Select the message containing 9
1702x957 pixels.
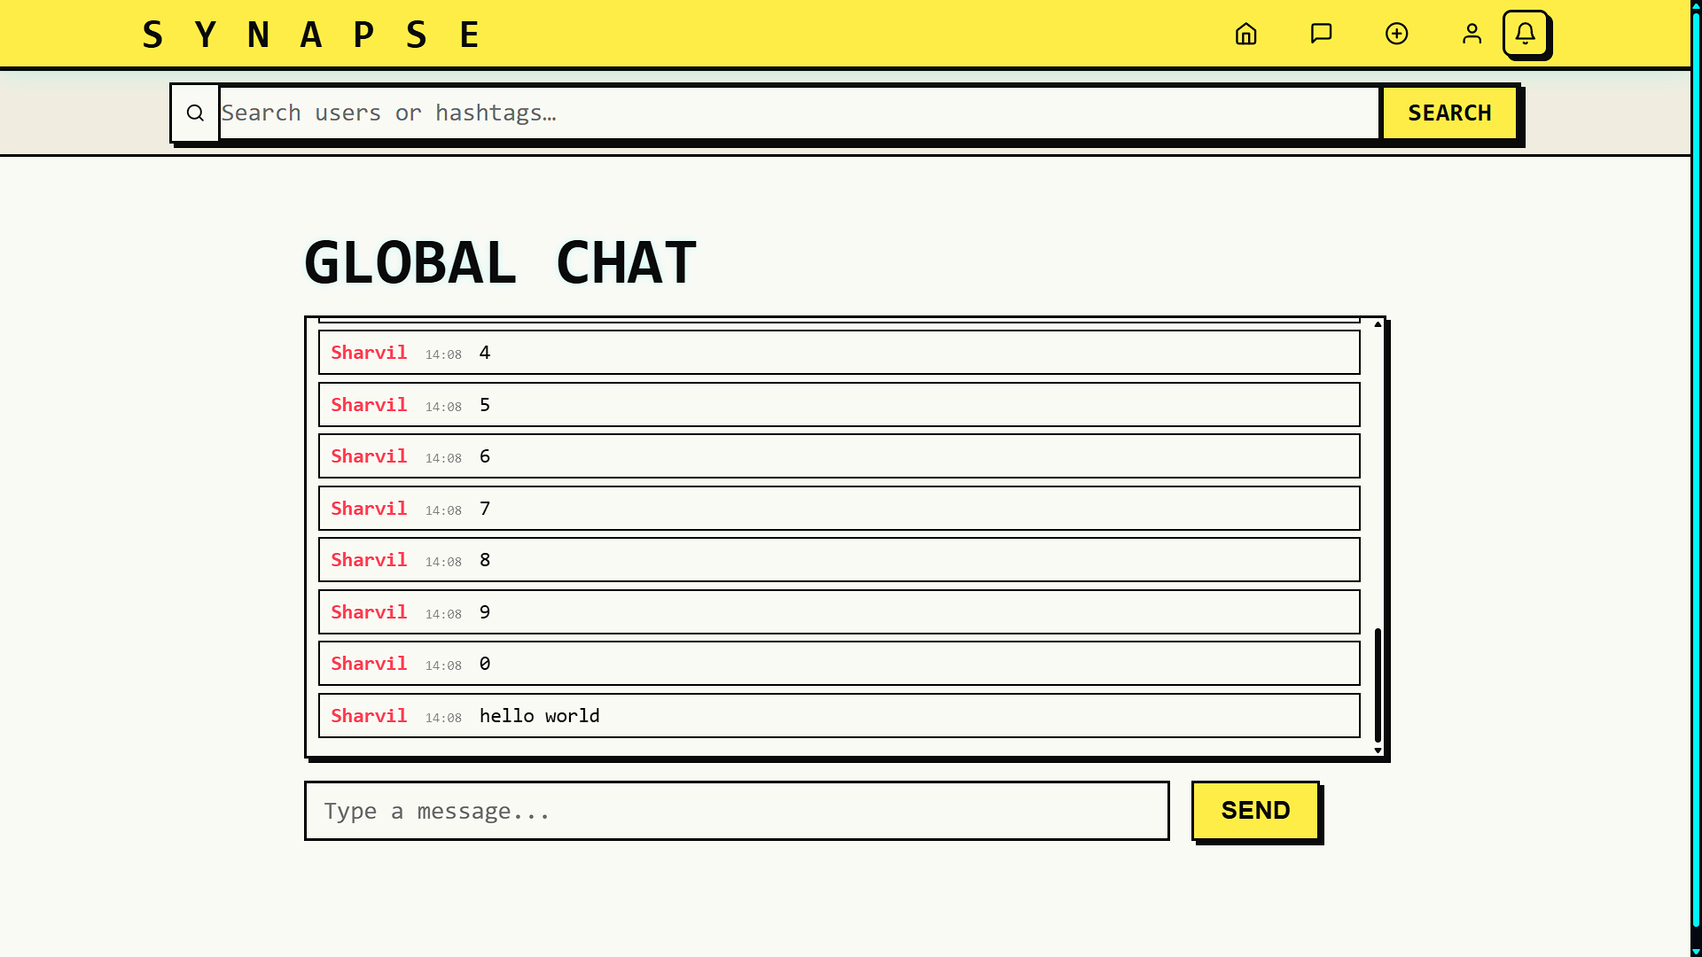click(839, 612)
